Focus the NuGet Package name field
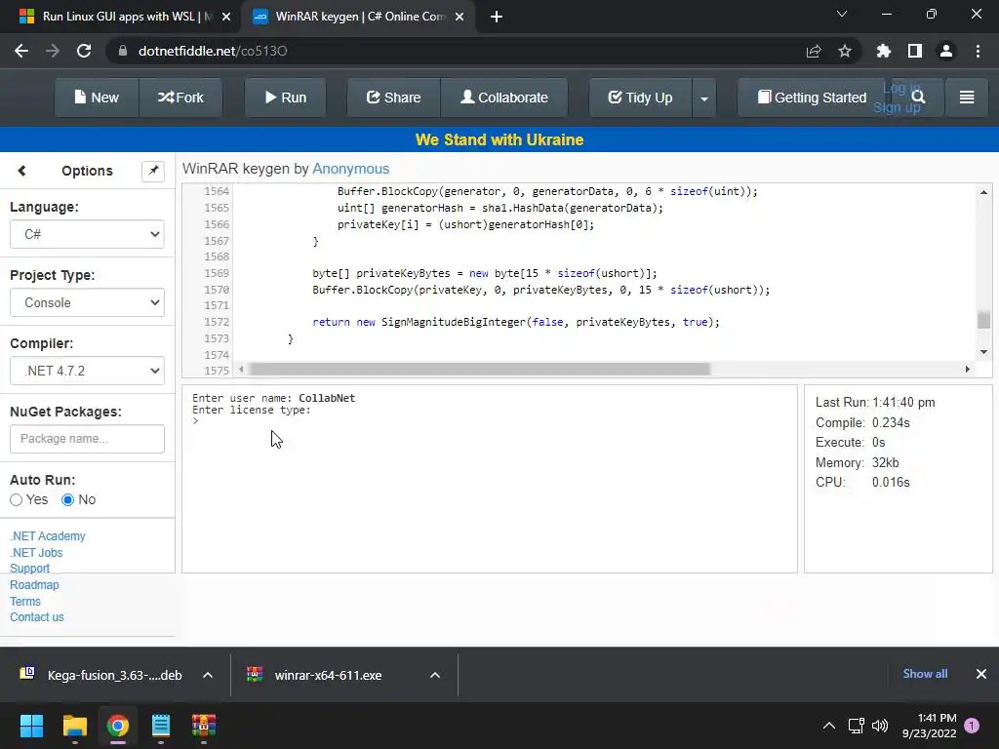The width and height of the screenshot is (999, 749). coord(87,439)
